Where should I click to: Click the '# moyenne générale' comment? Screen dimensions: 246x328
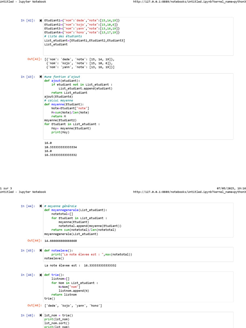click(60, 206)
